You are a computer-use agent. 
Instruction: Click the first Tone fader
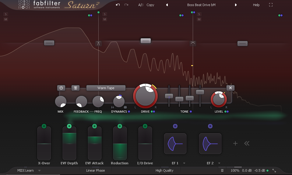click(169, 96)
